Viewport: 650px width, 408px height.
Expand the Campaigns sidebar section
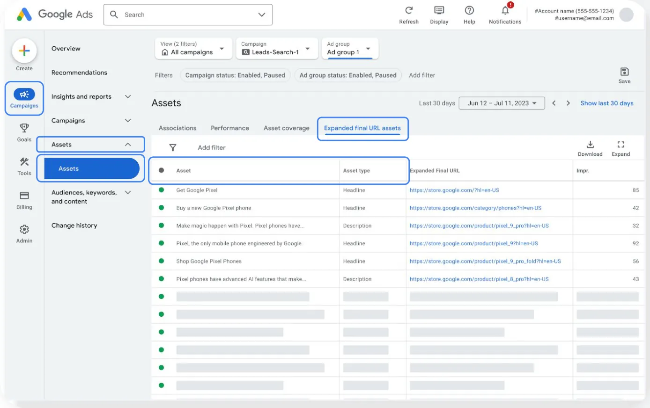pos(128,120)
